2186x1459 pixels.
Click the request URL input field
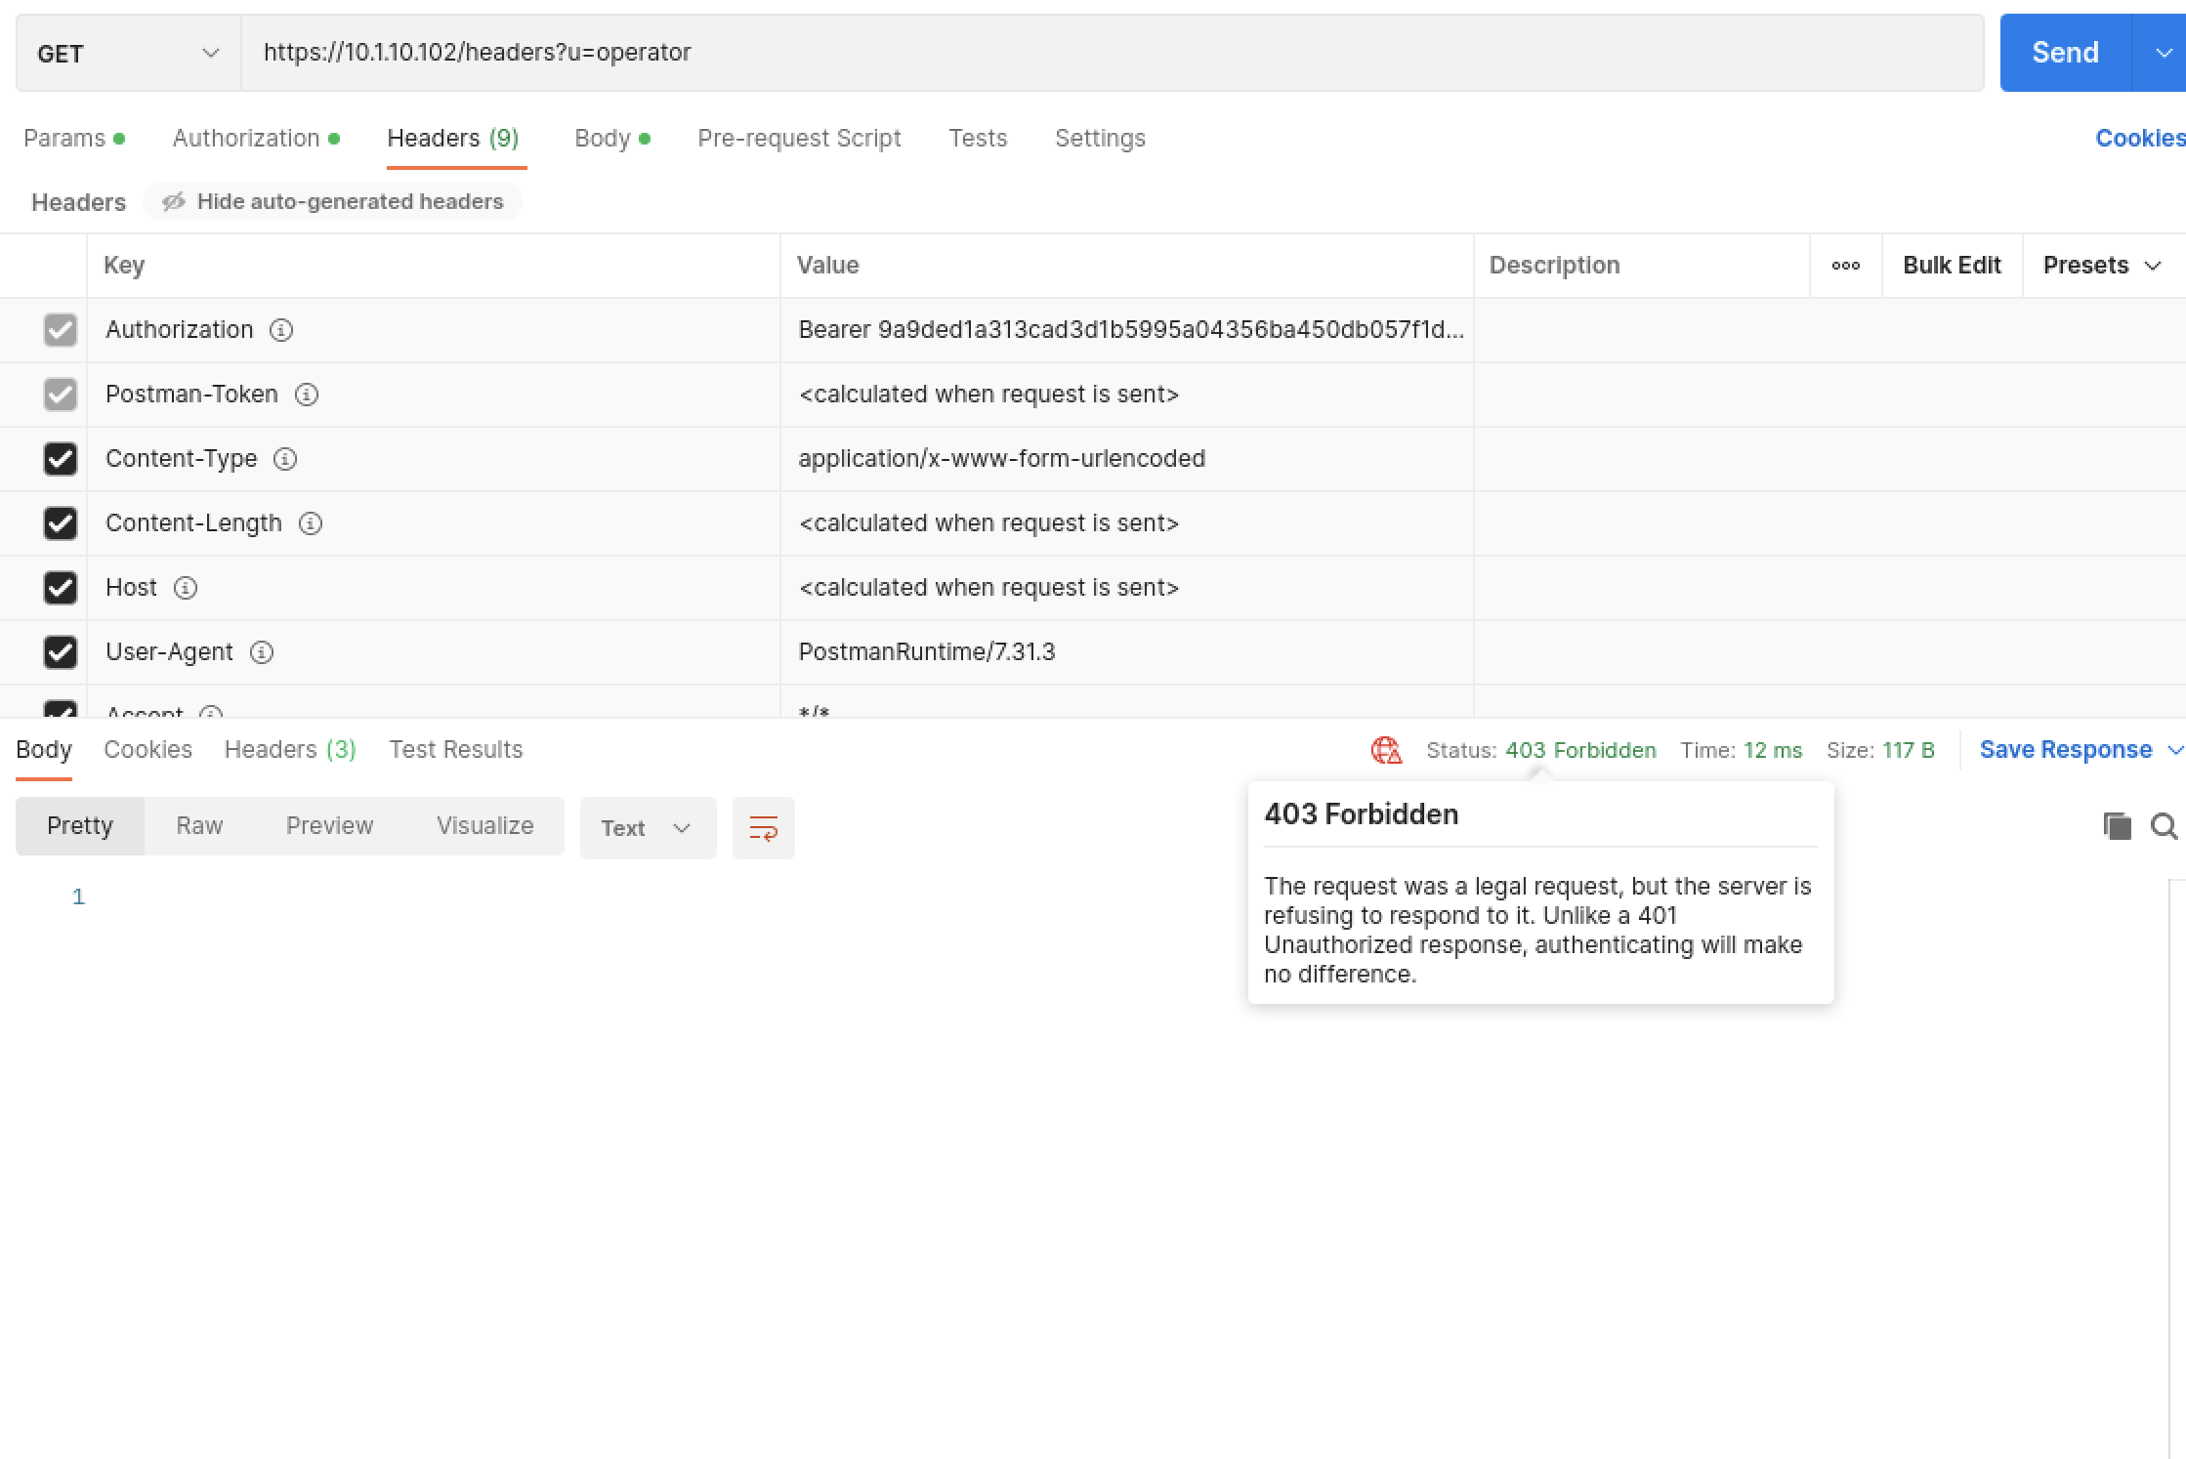click(x=1113, y=53)
